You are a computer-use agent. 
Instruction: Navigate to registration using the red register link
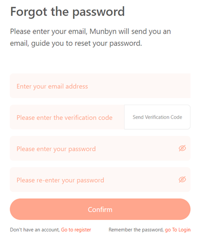(76, 229)
